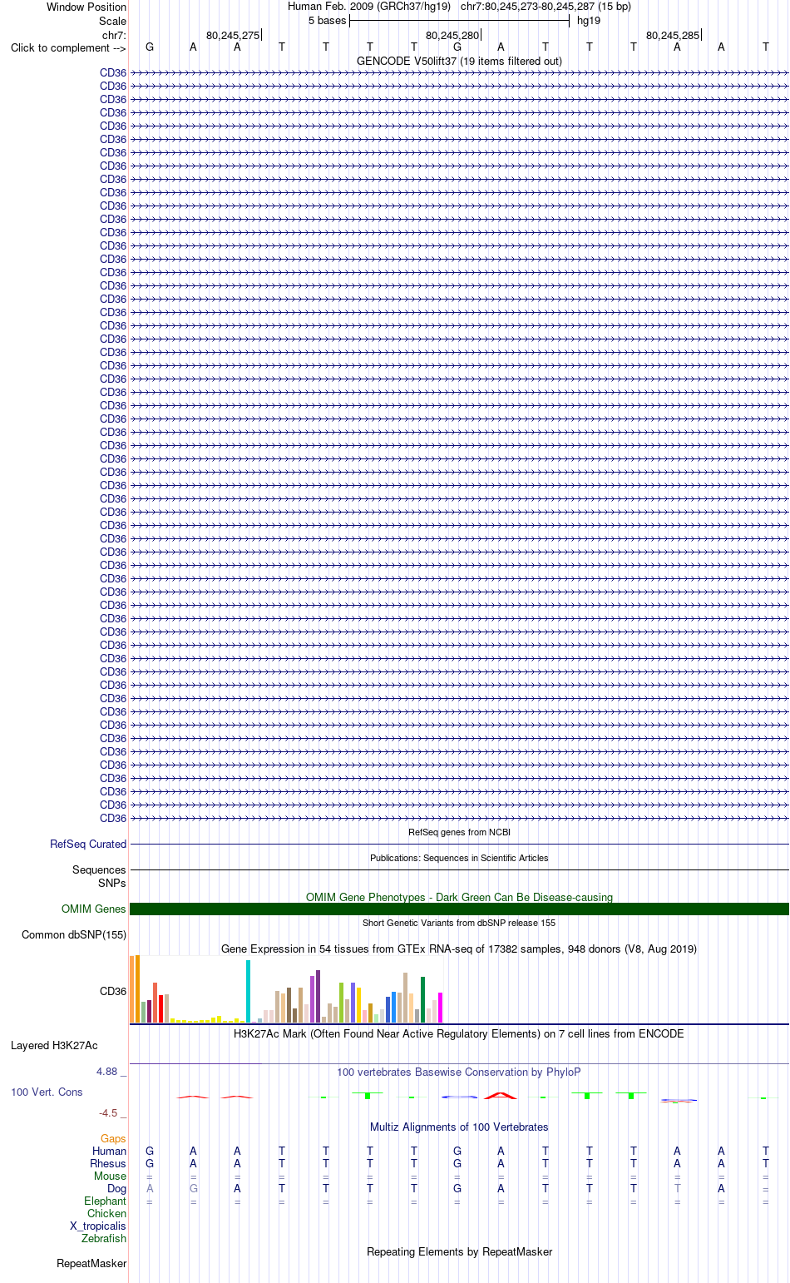Click the Sequences track label
The image size is (790, 1283).
pos(99,869)
